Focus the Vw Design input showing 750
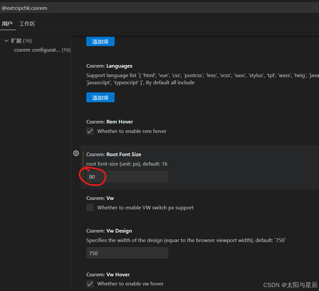 click(127, 253)
